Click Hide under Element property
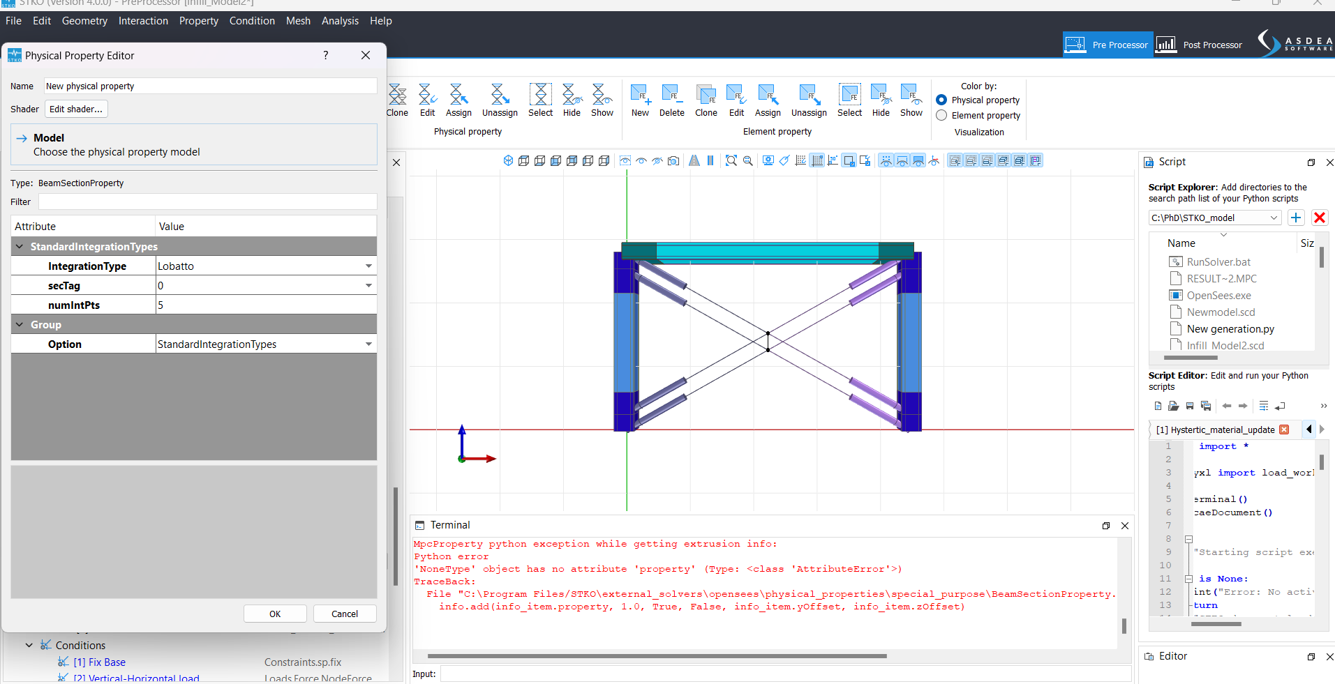The height and width of the screenshot is (684, 1335). pyautogui.click(x=881, y=100)
